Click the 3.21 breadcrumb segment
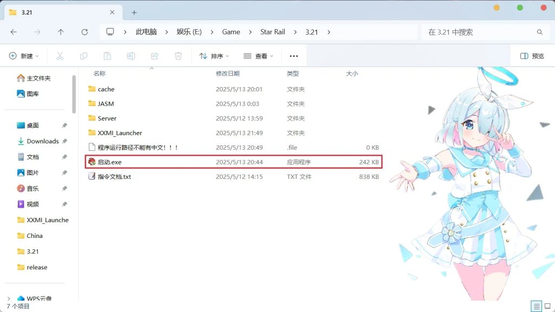Screen dimensions: 555x312 pyautogui.click(x=312, y=32)
